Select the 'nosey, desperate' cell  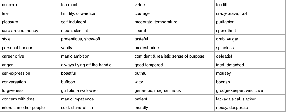250,108
